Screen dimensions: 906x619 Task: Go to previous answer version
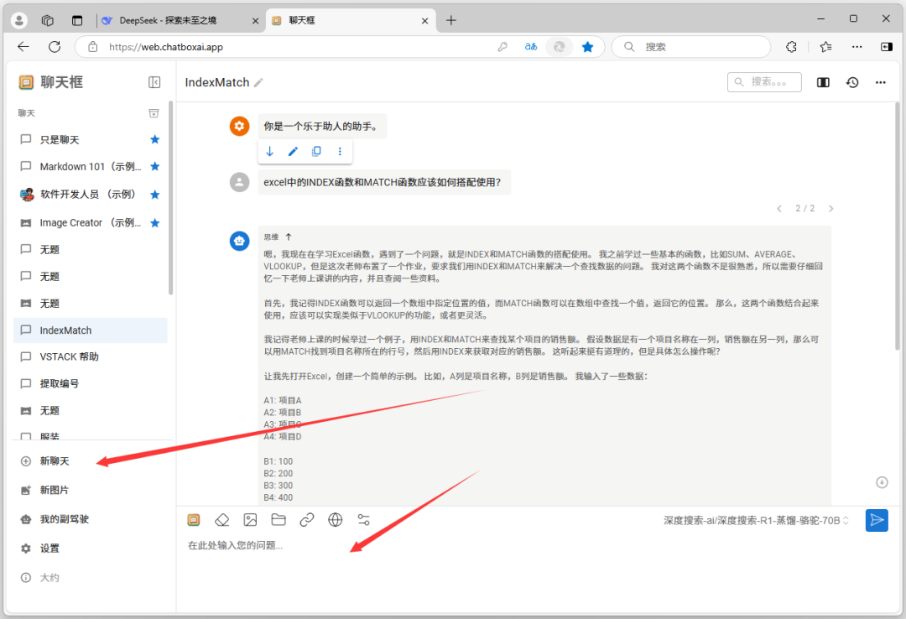pyautogui.click(x=779, y=209)
